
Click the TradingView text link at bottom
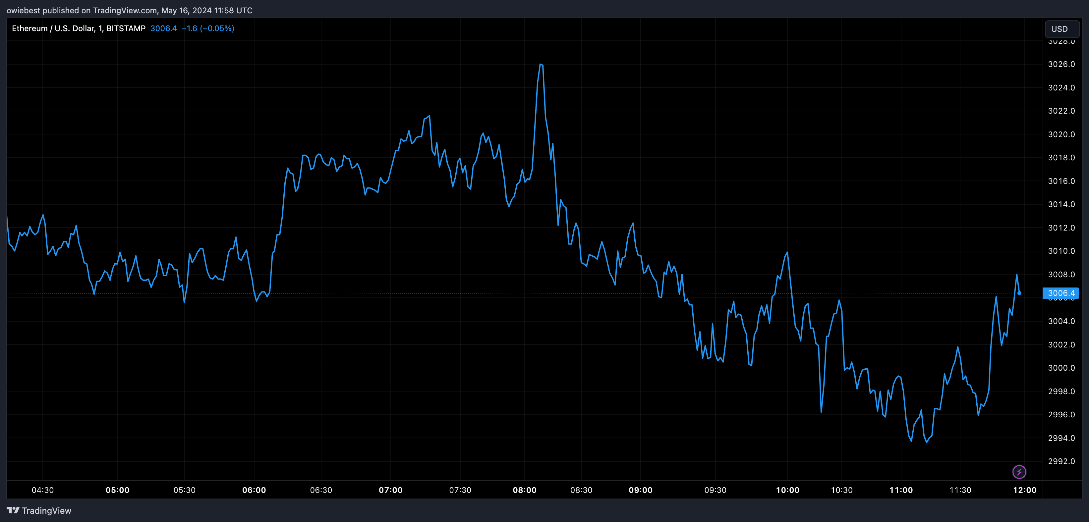pyautogui.click(x=46, y=511)
